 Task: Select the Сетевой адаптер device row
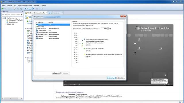pyautogui.click(x=53, y=31)
